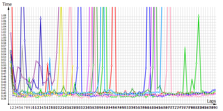
Task: Click the 0:38 tick label on the time axis
Action: tap(4, 99)
